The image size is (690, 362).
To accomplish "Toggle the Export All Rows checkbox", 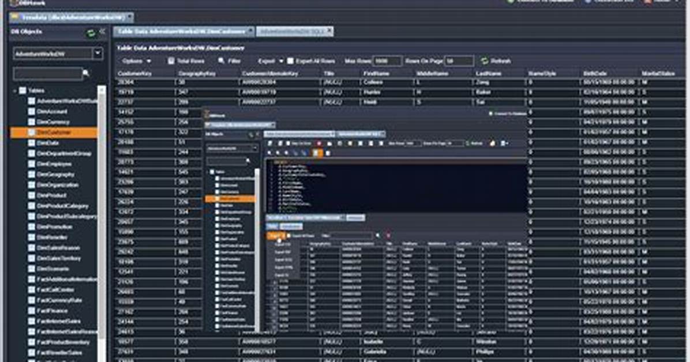I will (x=290, y=61).
